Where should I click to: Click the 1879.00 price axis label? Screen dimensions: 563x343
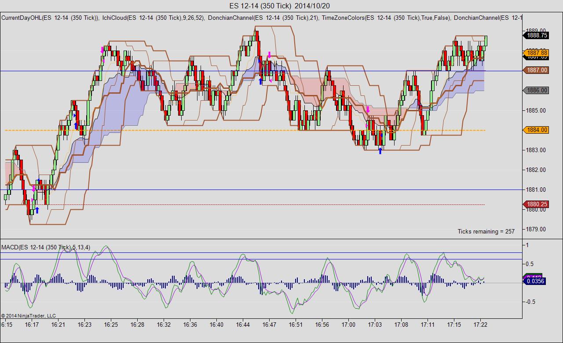[x=536, y=229]
